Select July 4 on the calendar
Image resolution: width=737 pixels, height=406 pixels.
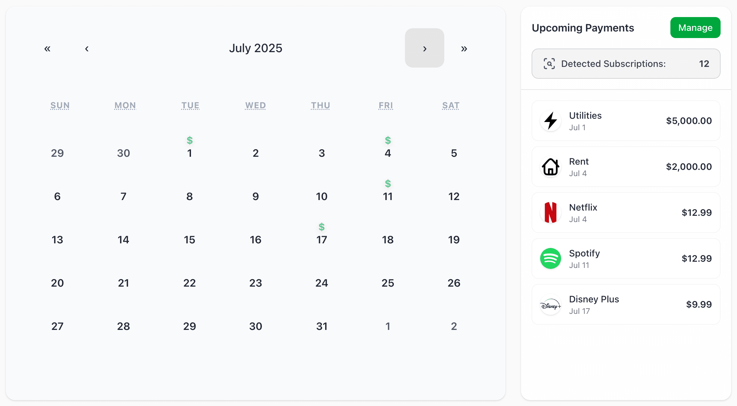pos(388,153)
